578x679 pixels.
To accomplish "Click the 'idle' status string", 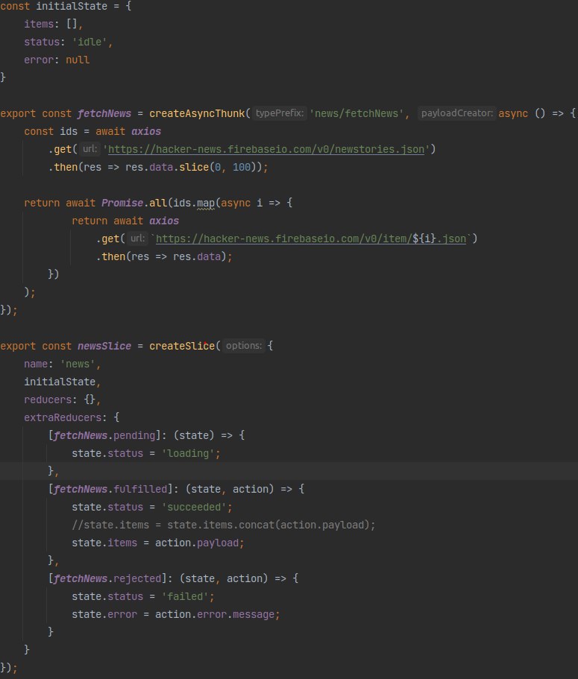I will [x=89, y=42].
